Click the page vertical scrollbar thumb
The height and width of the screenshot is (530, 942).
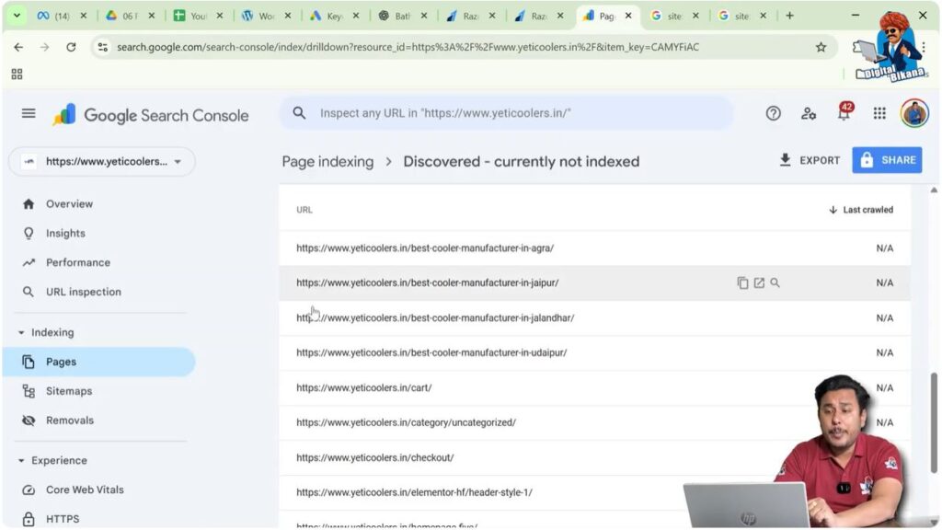tap(934, 422)
